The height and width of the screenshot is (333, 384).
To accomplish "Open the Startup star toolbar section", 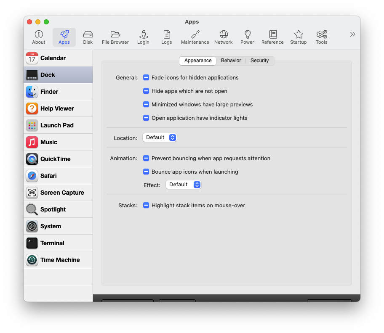I will tap(298, 37).
